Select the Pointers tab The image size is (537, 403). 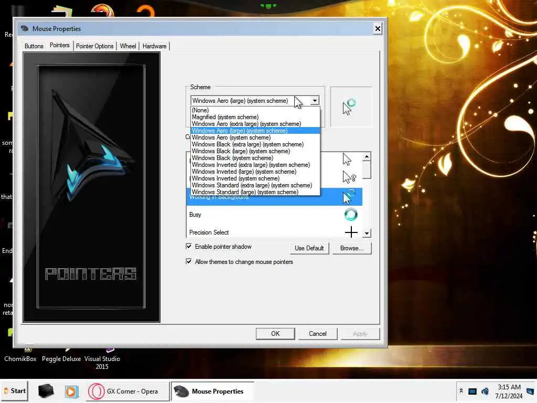coord(60,45)
